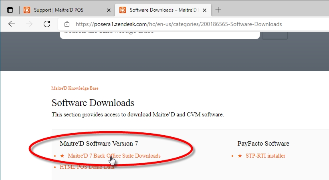Open the PayFacto Software section
The height and width of the screenshot is (180, 329).
pyautogui.click(x=263, y=143)
